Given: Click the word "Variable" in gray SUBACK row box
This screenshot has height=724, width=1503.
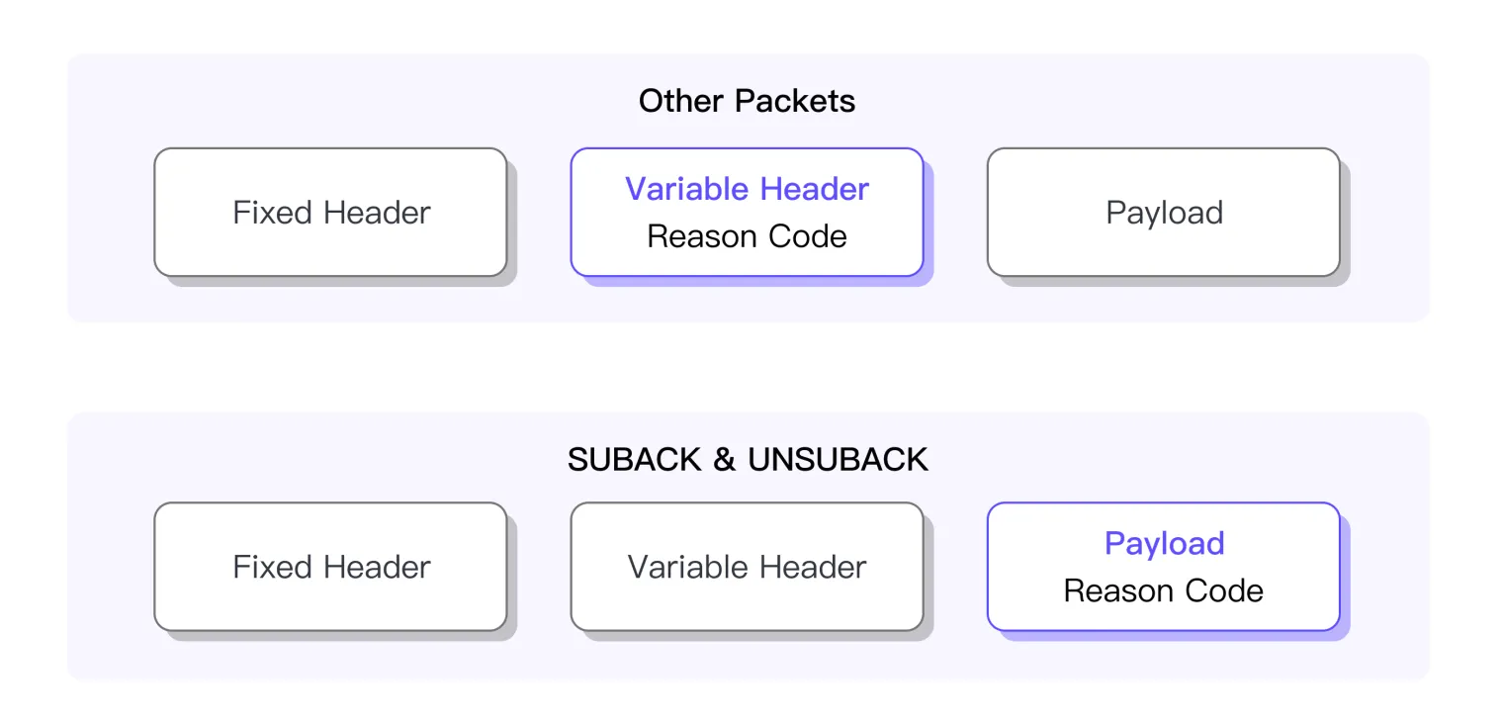Looking at the screenshot, I should pyautogui.click(x=682, y=567).
